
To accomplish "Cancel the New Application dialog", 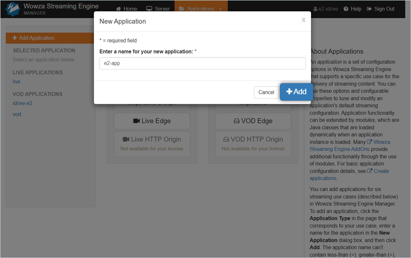I will click(266, 92).
